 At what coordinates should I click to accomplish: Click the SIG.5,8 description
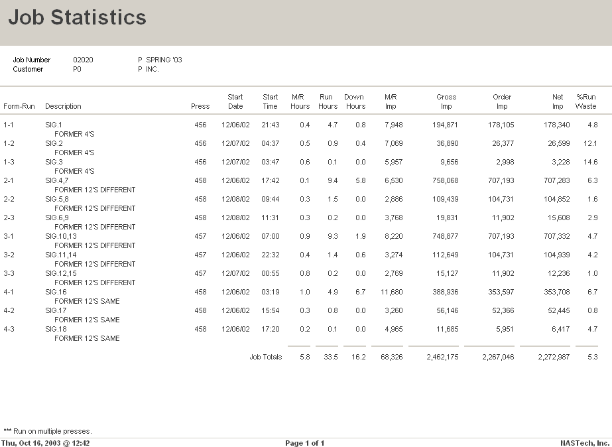click(57, 199)
